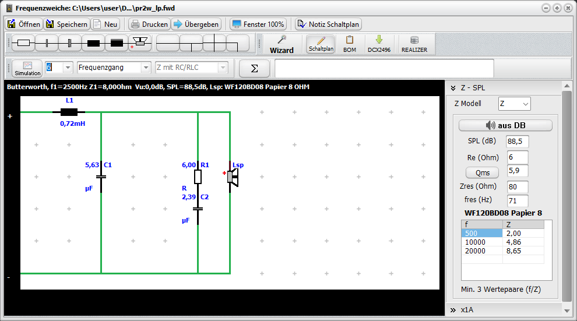Screen dimensions: 577x321
Task: Open the REALIZER tool
Action: click(414, 44)
